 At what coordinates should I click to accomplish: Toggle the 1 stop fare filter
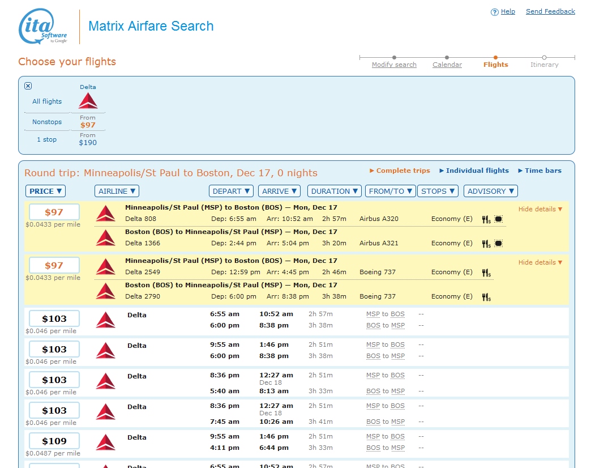click(46, 139)
